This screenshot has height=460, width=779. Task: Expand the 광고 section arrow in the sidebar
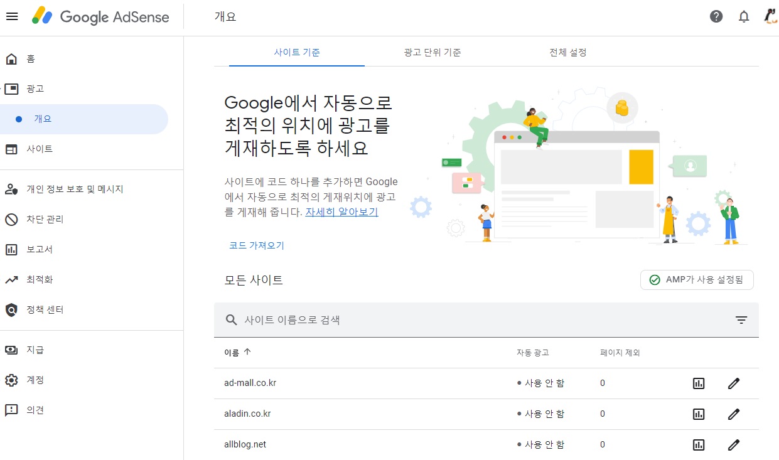(2, 89)
